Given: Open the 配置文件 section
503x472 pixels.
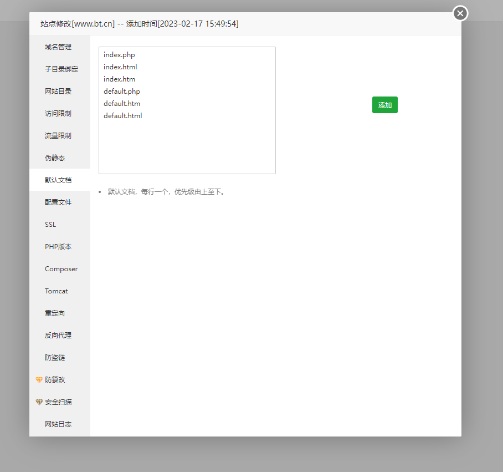Looking at the screenshot, I should [x=58, y=202].
